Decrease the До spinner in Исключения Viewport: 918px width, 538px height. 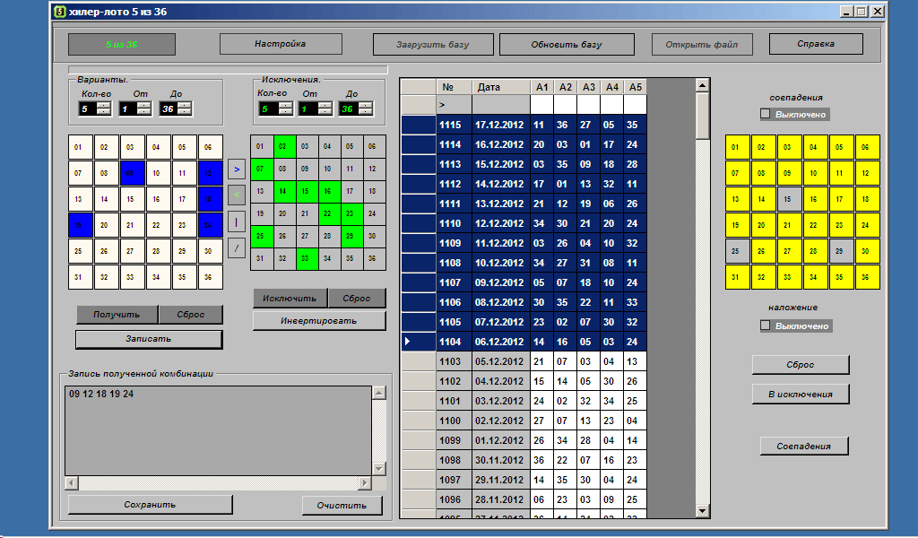coord(364,112)
